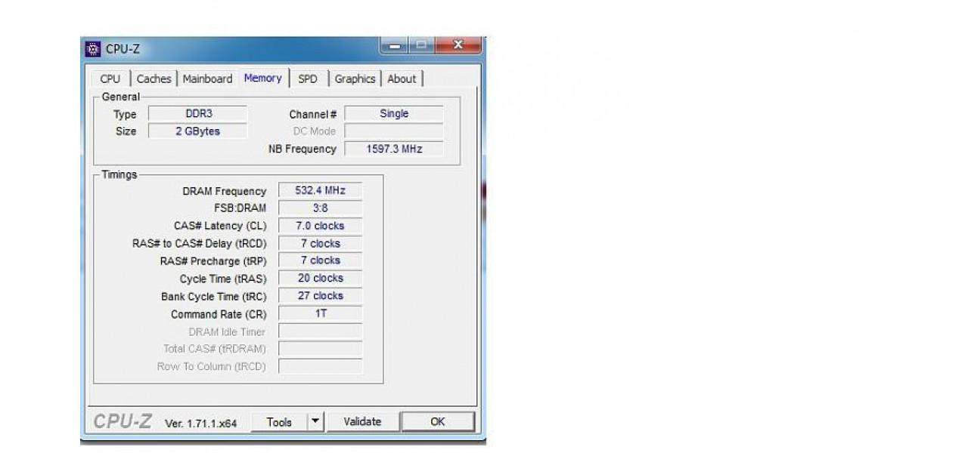
Task: Click the CAS# Latency value 7.0 clocks
Action: pos(321,226)
